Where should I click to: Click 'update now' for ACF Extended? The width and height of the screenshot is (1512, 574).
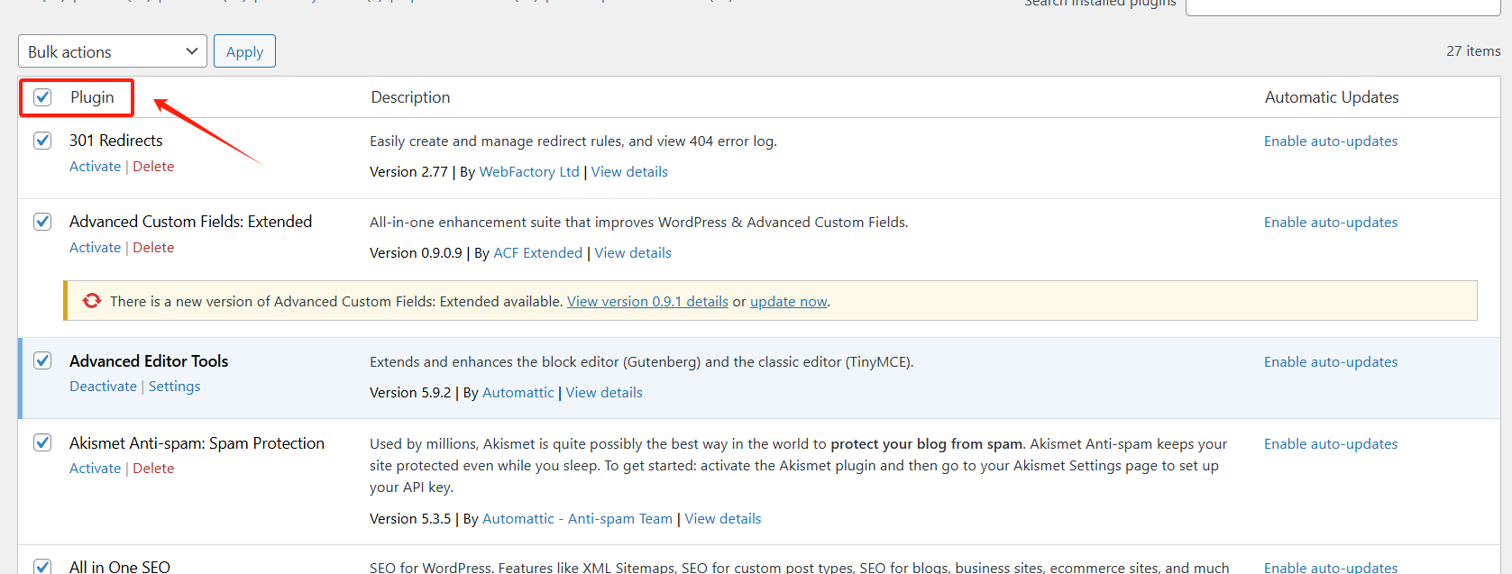point(788,302)
